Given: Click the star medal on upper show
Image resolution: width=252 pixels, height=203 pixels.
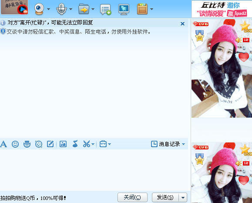Looking at the screenshot, I should 199,36.
